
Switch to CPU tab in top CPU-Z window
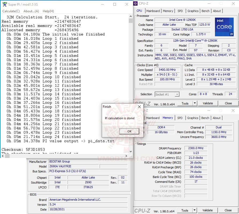139,11
